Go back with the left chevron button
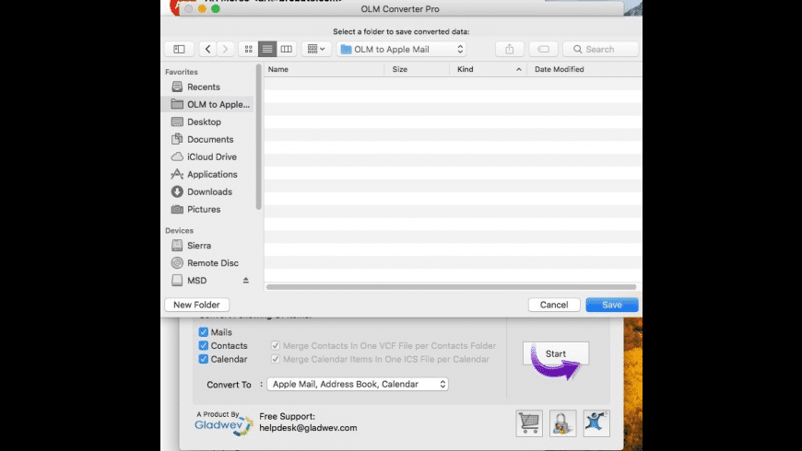Image resolution: width=802 pixels, height=451 pixels. [207, 49]
